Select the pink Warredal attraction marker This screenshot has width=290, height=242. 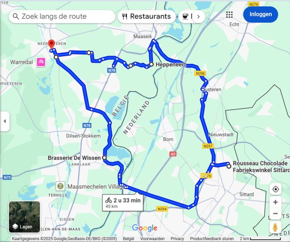point(41,62)
